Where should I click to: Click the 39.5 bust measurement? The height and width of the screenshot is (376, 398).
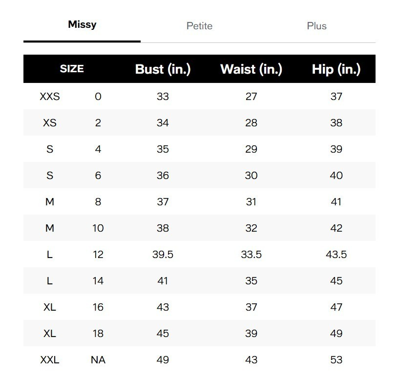163,254
